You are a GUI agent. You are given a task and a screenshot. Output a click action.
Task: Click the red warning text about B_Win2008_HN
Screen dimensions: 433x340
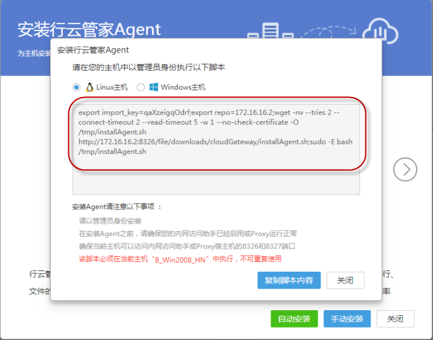point(180,259)
